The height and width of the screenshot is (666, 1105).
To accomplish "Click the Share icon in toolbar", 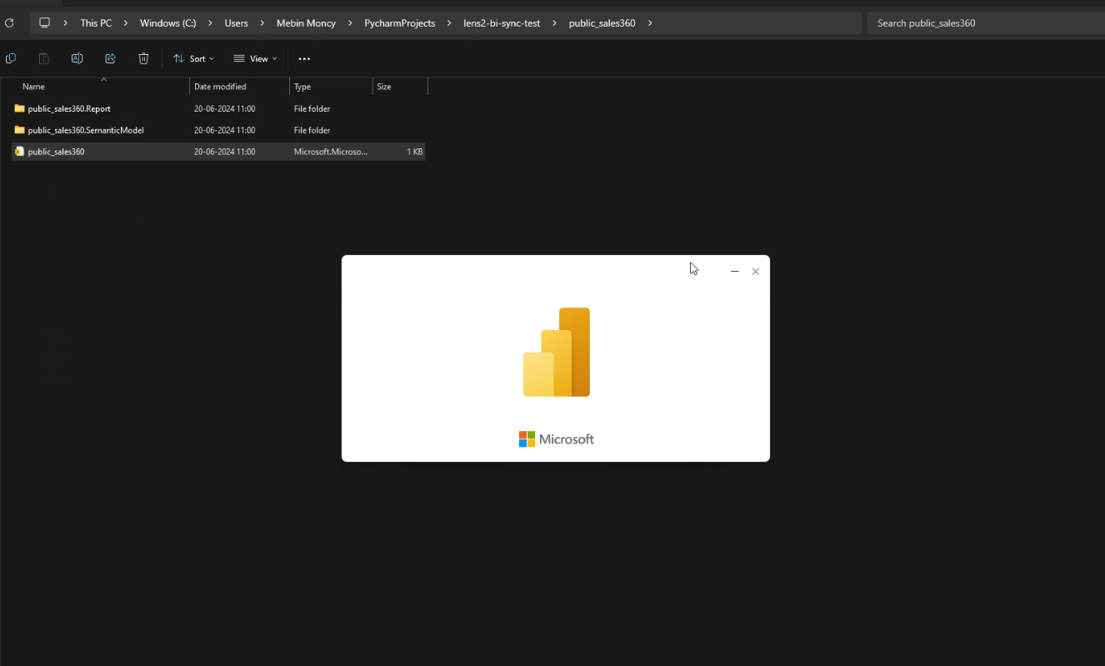I will (111, 58).
